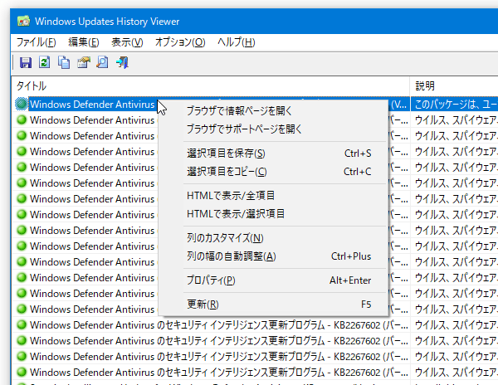This screenshot has height=385, width=498.
Task: Click the Windows Updates History Viewer title icon
Action: coord(23,22)
